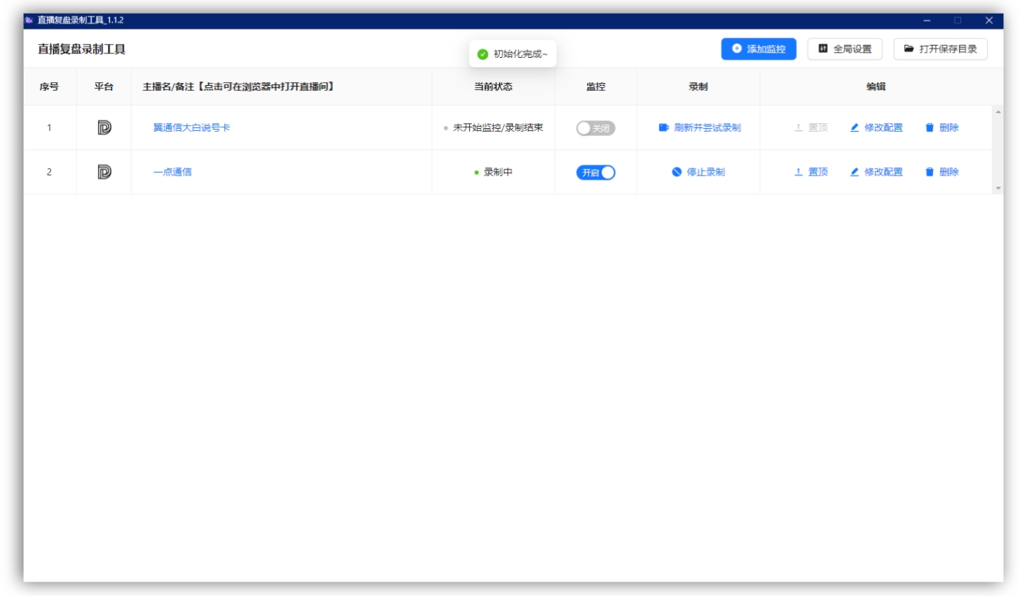Viewport: 1027px width, 596px height.
Task: Open the save directory via 打开保存目录
Action: tap(940, 49)
